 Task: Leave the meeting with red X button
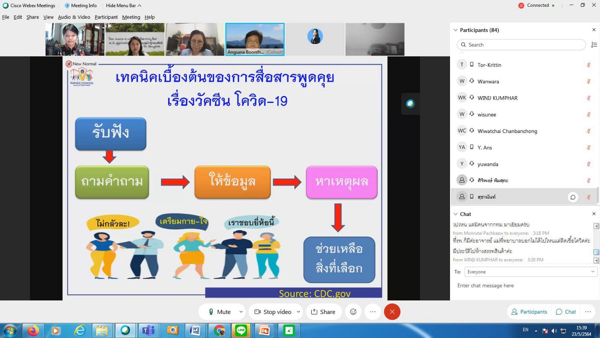point(392,312)
